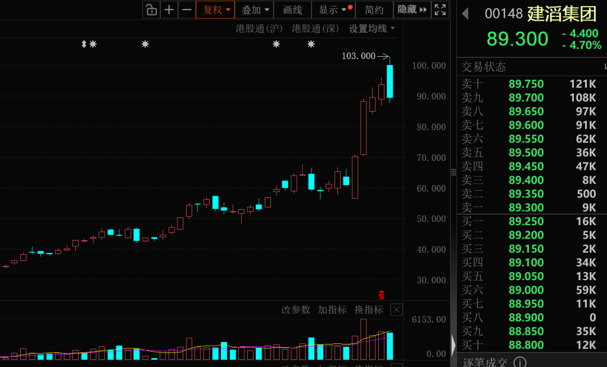Open 设置均线 moving average settings dropdown
This screenshot has width=607, height=367.
[372, 29]
